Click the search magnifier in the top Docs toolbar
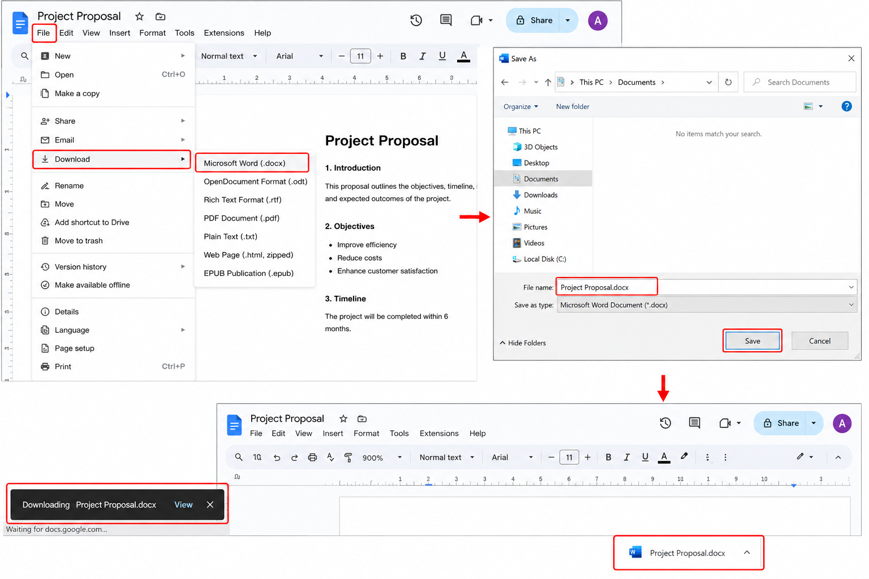 [x=24, y=56]
